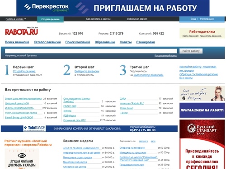The height and width of the screenshot is (169, 226).
Task: Open 'Как работать с сайтом' link
Action: 98,19
